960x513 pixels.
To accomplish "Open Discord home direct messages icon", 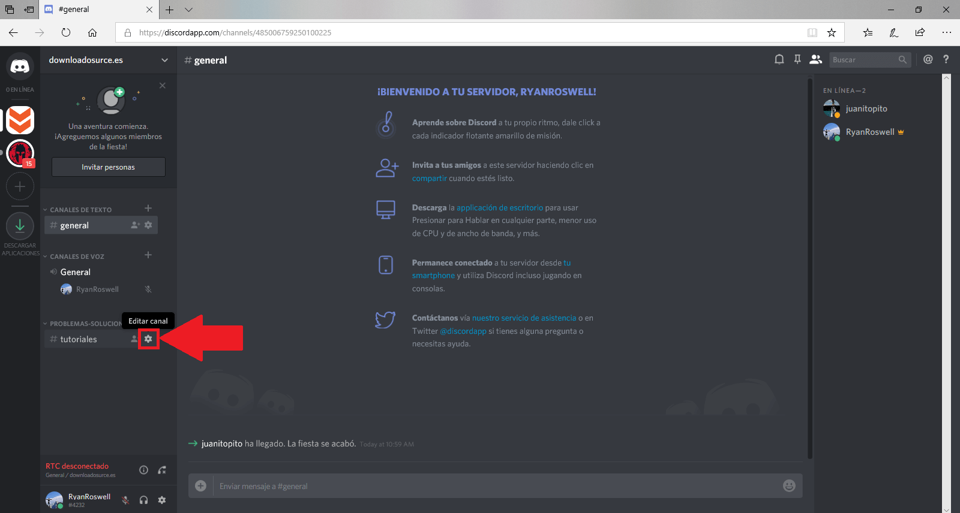I will pyautogui.click(x=20, y=66).
